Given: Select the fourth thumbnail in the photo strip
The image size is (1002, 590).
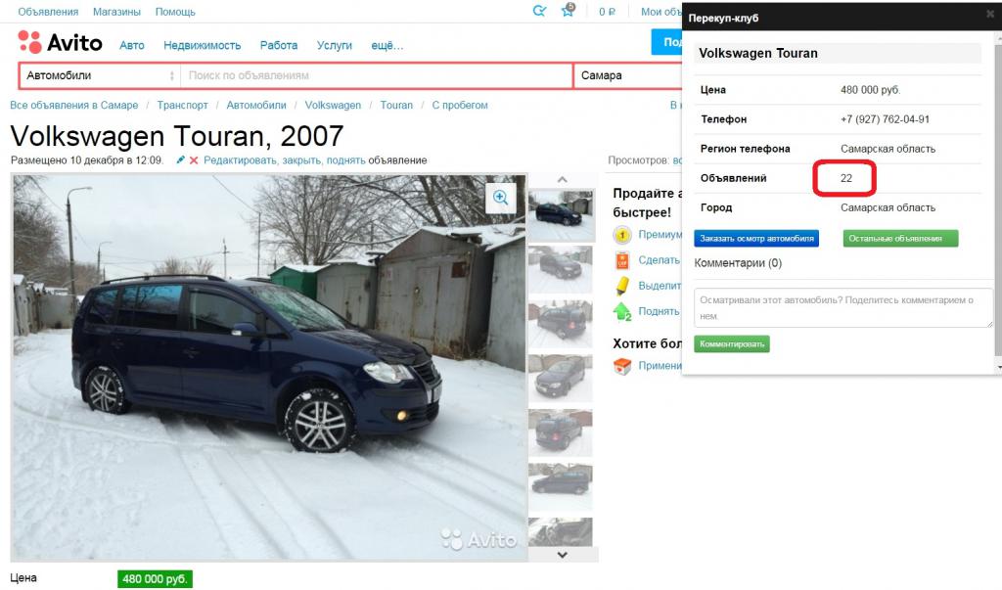Looking at the screenshot, I should click(x=561, y=379).
